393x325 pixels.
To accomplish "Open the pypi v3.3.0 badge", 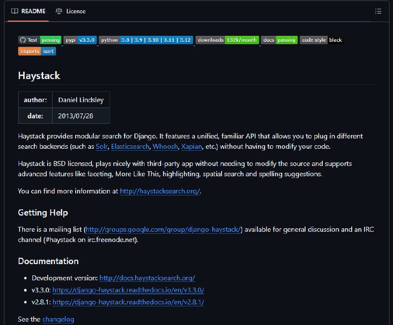I will coord(80,40).
